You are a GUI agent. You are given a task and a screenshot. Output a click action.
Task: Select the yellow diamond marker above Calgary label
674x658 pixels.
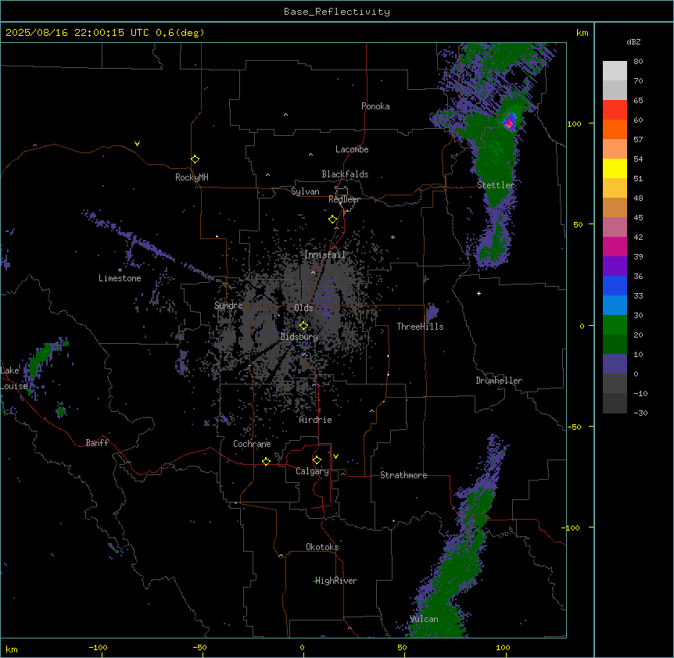tap(317, 460)
